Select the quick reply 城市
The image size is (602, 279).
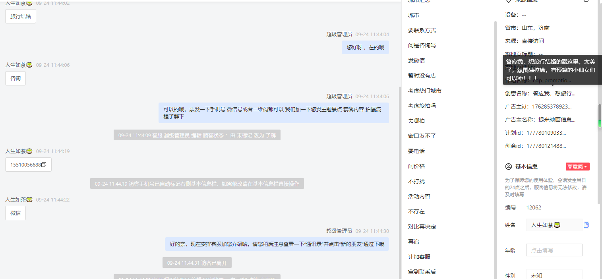tap(414, 15)
